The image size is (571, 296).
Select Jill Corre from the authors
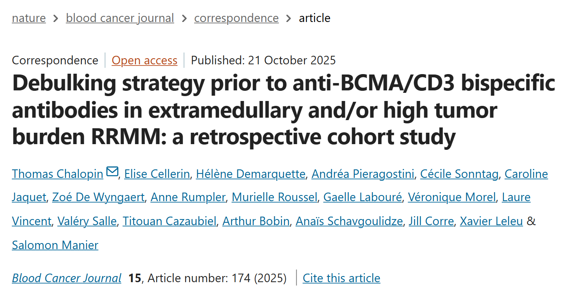point(431,221)
